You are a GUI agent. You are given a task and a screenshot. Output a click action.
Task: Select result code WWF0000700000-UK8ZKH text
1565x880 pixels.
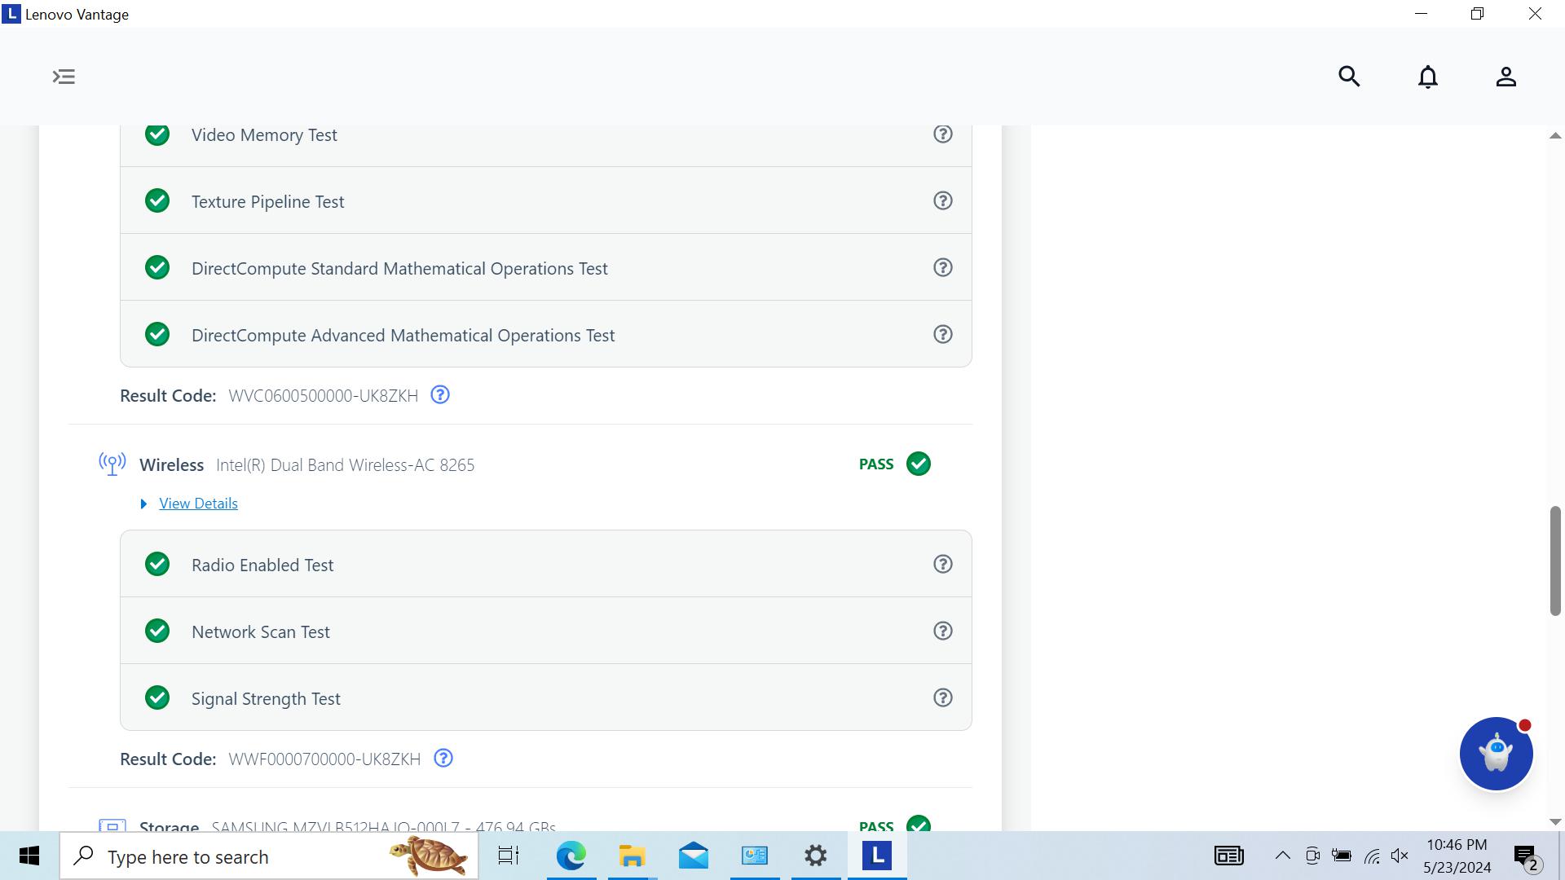324,759
